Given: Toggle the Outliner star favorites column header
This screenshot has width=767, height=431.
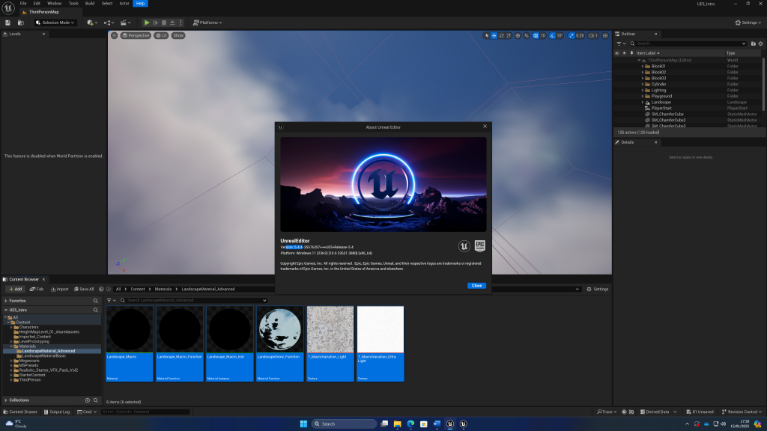Looking at the screenshot, I should click(x=624, y=53).
